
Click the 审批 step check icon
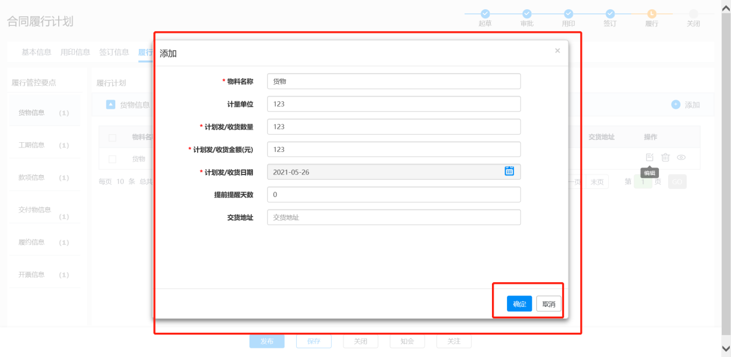527,14
